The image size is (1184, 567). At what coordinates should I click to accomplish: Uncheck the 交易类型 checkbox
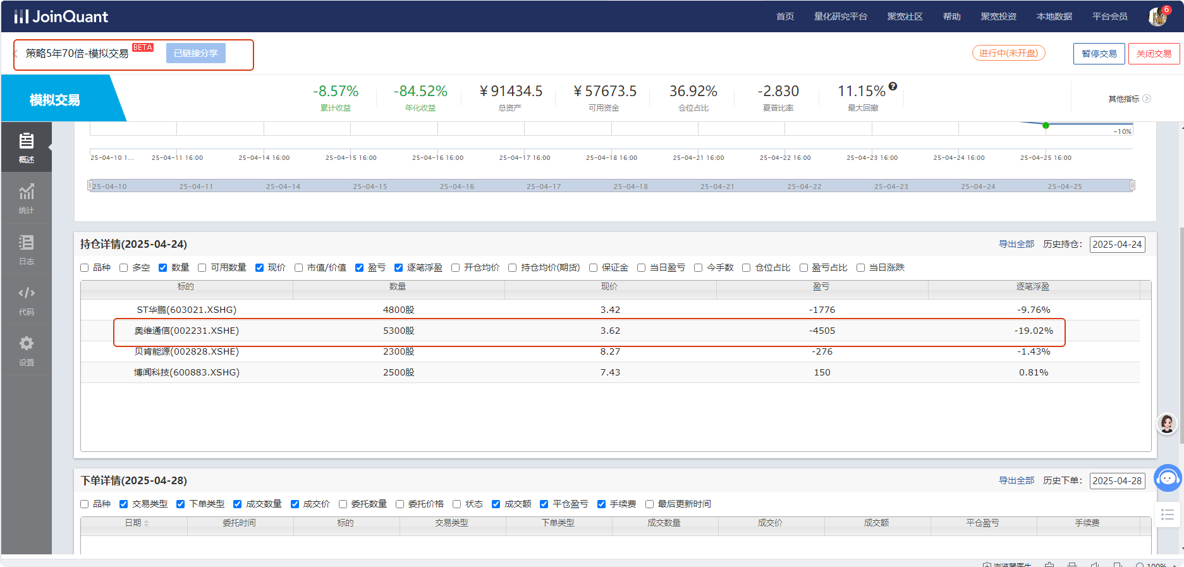124,504
